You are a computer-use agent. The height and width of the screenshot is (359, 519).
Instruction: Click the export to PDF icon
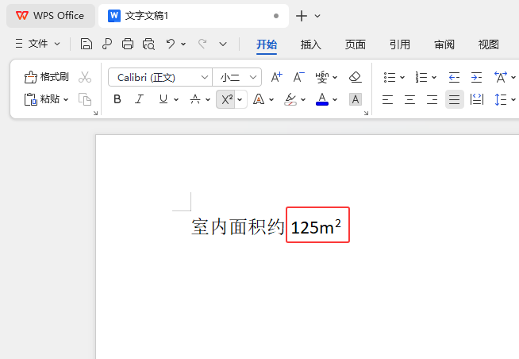click(x=107, y=44)
